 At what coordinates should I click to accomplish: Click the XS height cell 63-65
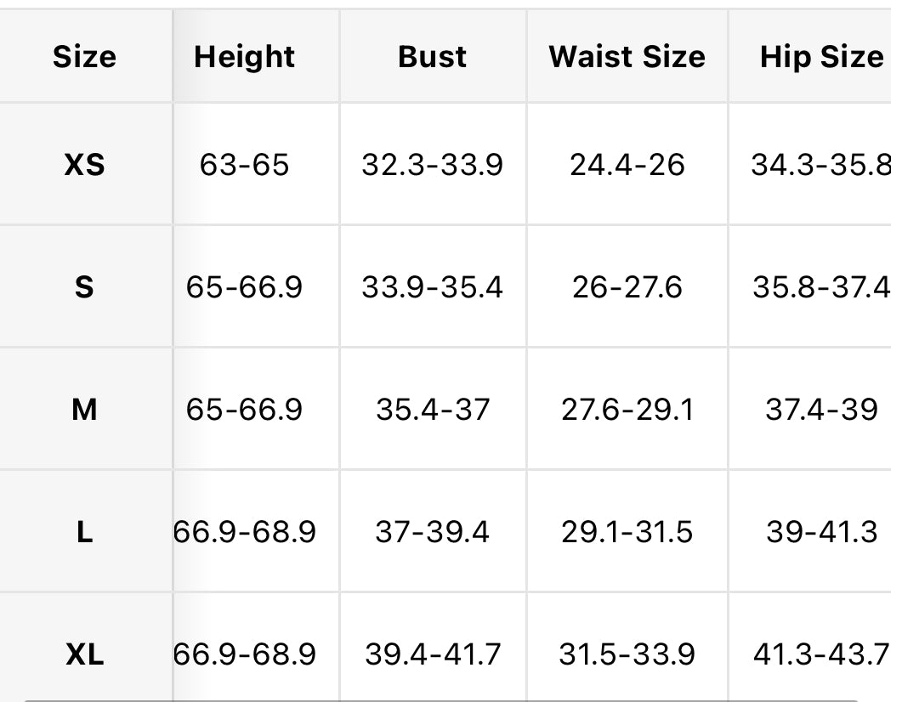(x=245, y=165)
